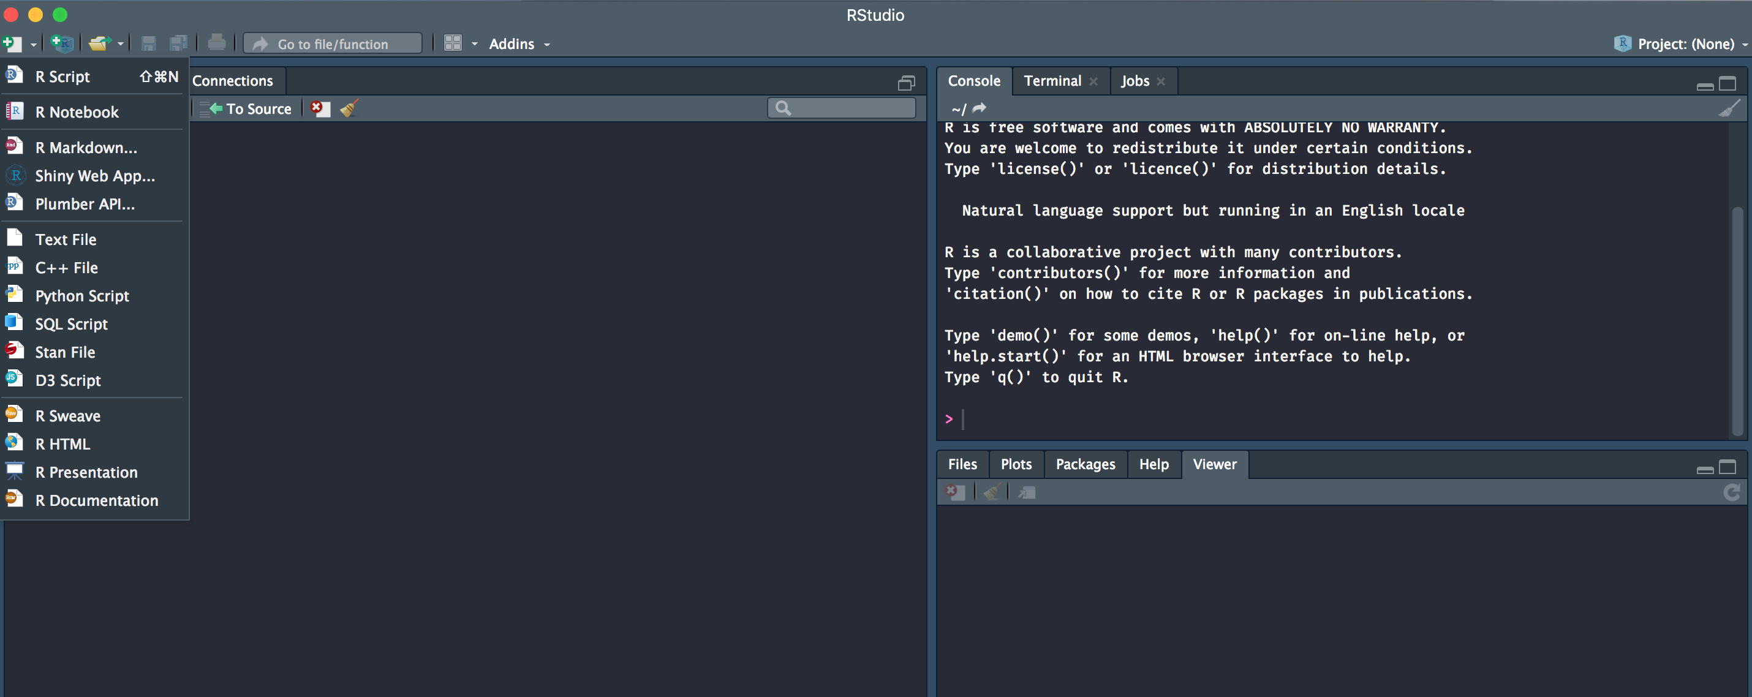Image resolution: width=1752 pixels, height=697 pixels.
Task: Click the broom icon beside To Source
Action: click(x=349, y=108)
